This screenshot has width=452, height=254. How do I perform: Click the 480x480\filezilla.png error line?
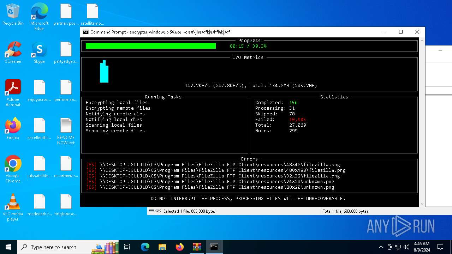click(216, 170)
